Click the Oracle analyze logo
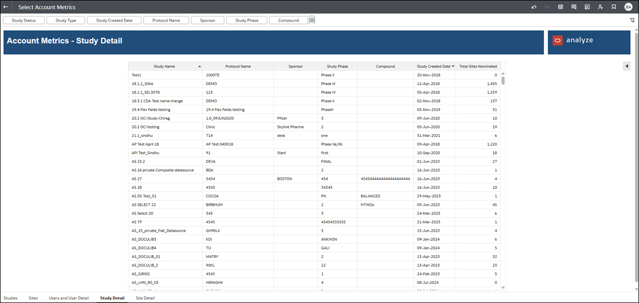This screenshot has height=303, width=639. tap(574, 40)
